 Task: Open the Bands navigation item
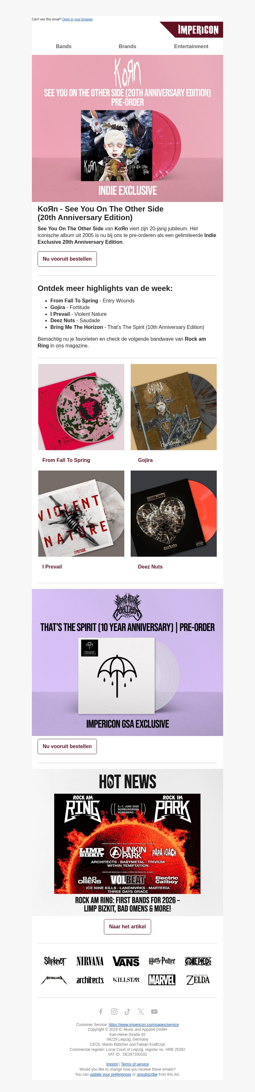pyautogui.click(x=63, y=46)
